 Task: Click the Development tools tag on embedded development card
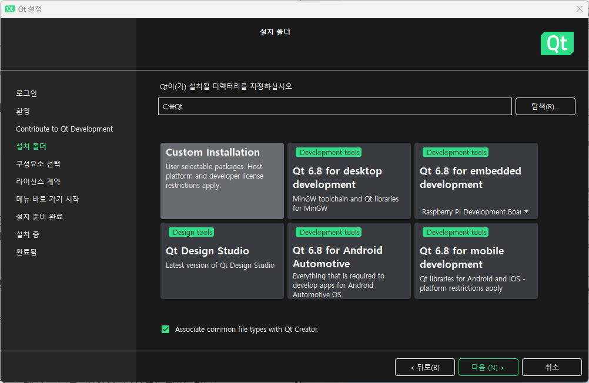click(x=456, y=153)
